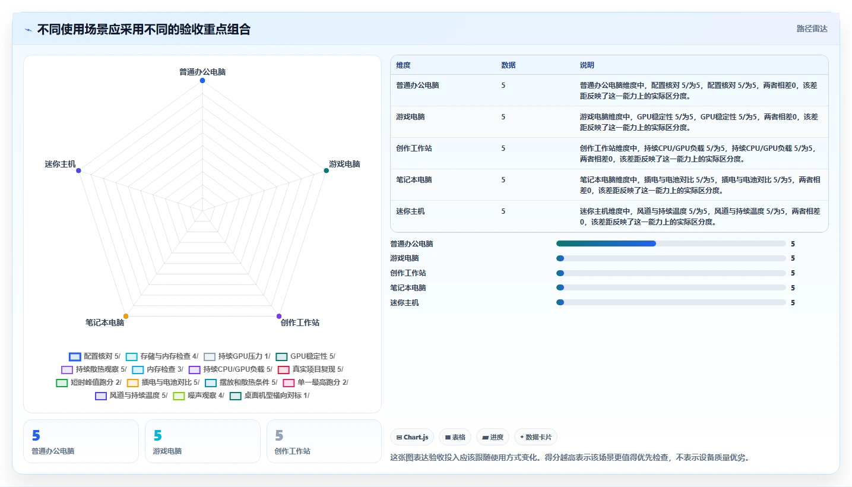Image resolution: width=852 pixels, height=487 pixels.
Task: Click the 普通办公电脑 radar axis label
Action: [202, 72]
